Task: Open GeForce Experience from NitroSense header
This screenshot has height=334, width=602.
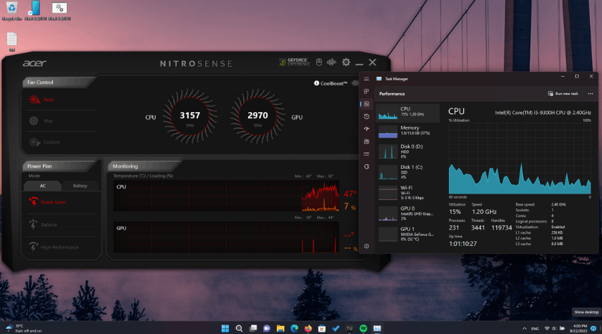Action: coord(294,62)
